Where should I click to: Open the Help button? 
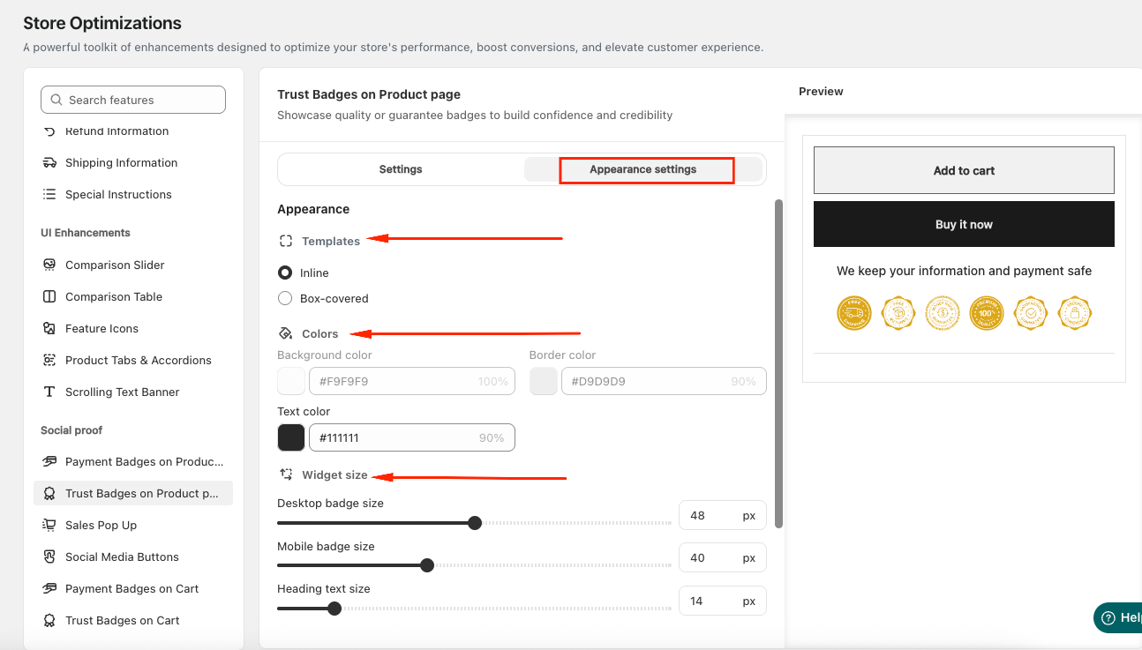pos(1118,618)
